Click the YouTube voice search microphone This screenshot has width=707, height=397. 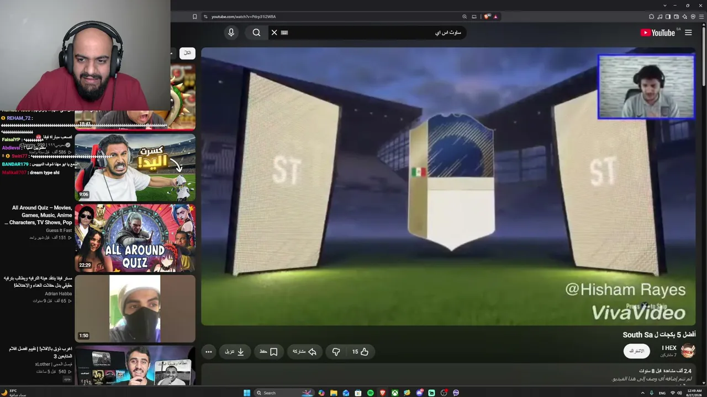pos(231,33)
